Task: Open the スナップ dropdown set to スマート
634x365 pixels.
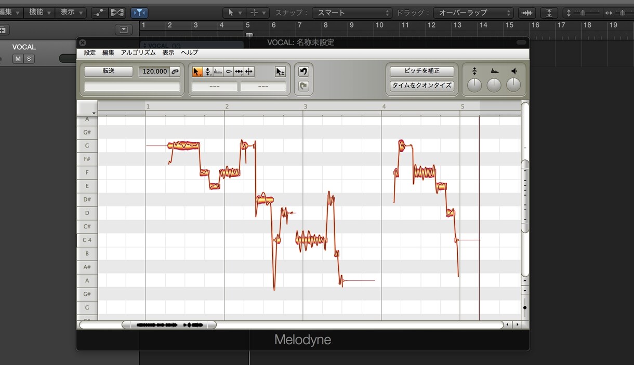Action: point(352,12)
